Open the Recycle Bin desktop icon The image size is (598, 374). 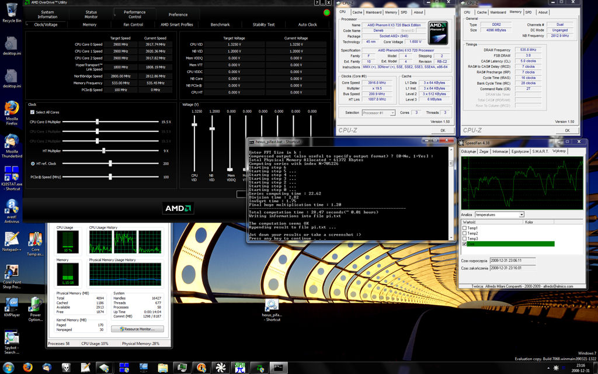coord(12,12)
